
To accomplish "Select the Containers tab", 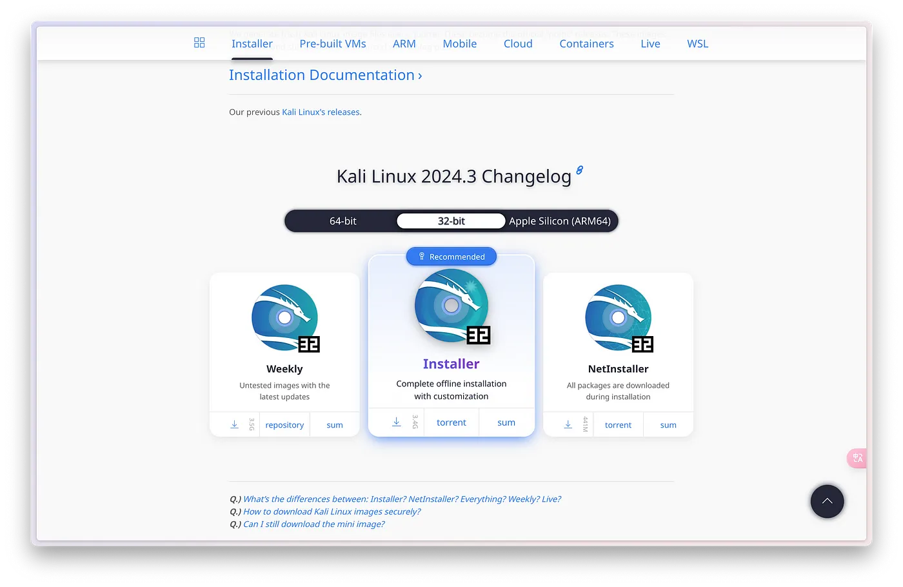I will coord(586,44).
